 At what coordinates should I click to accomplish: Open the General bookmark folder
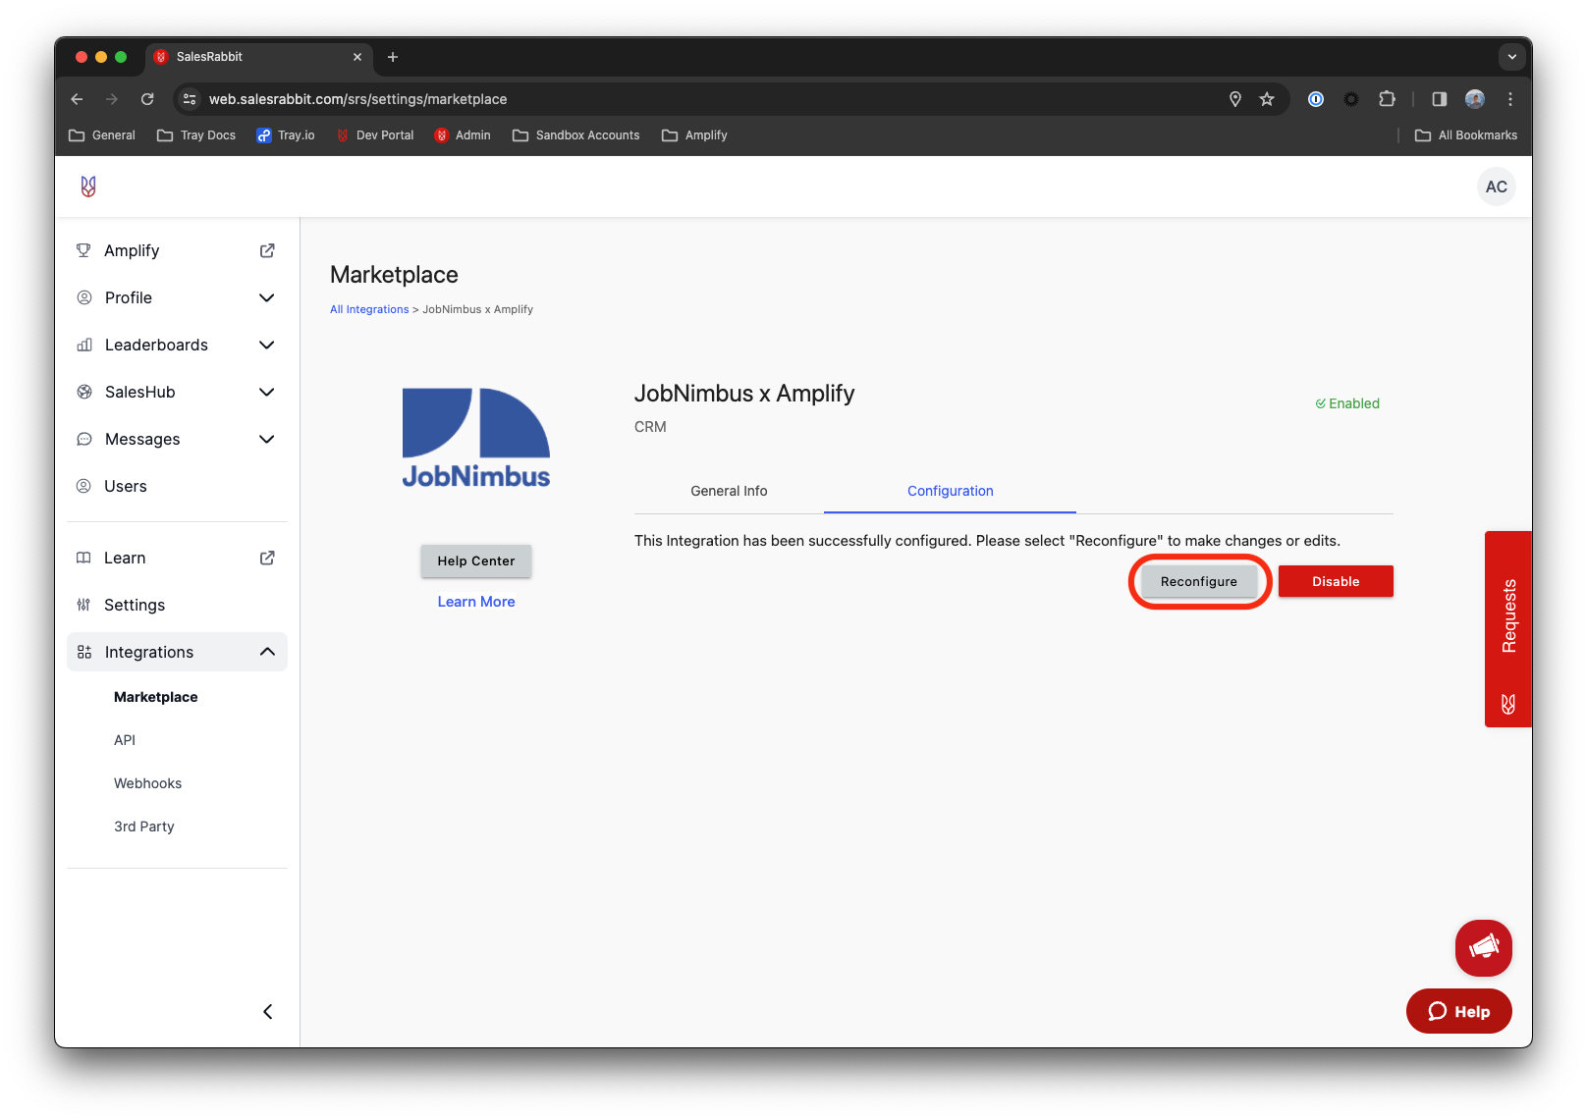pyautogui.click(x=102, y=135)
